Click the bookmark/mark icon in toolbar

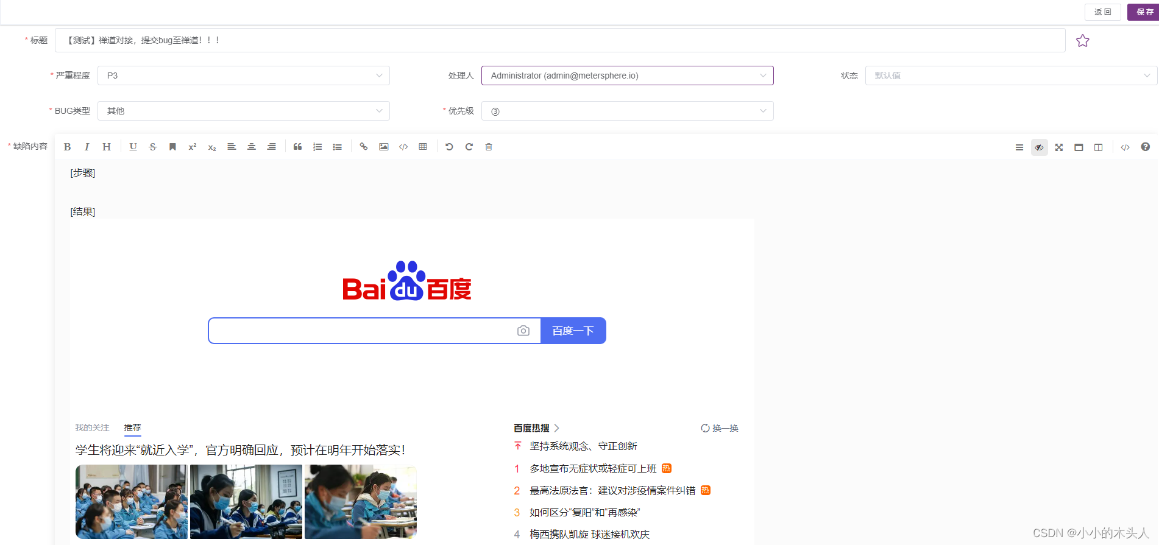point(172,147)
